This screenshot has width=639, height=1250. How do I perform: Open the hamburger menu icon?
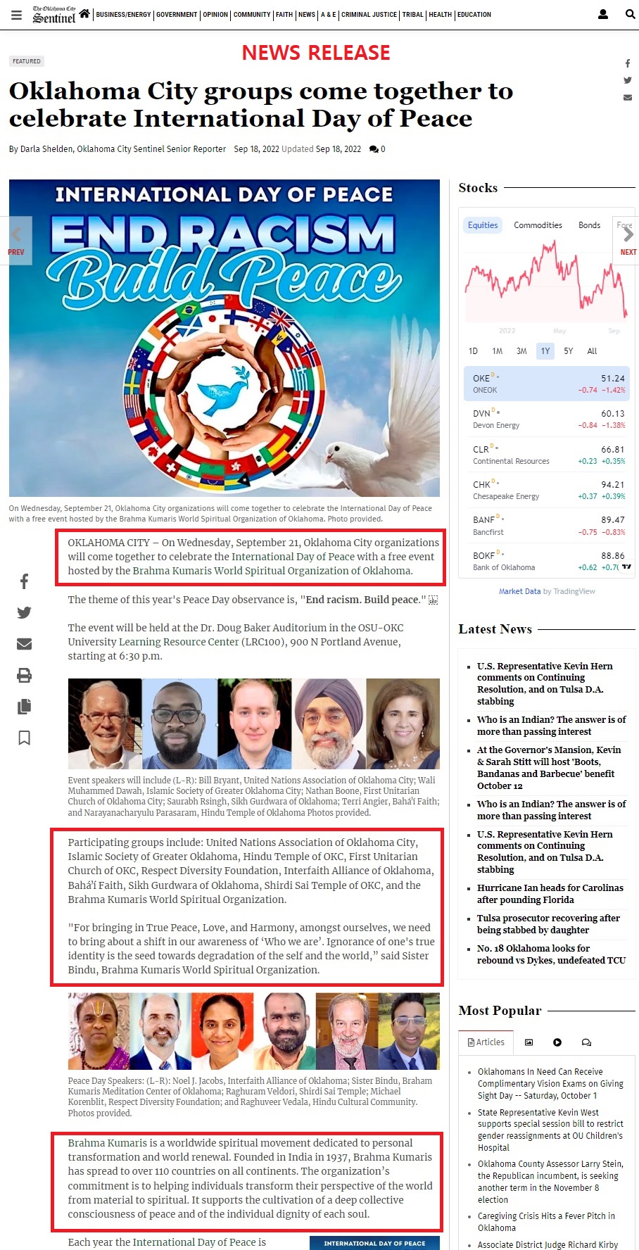tap(16, 14)
